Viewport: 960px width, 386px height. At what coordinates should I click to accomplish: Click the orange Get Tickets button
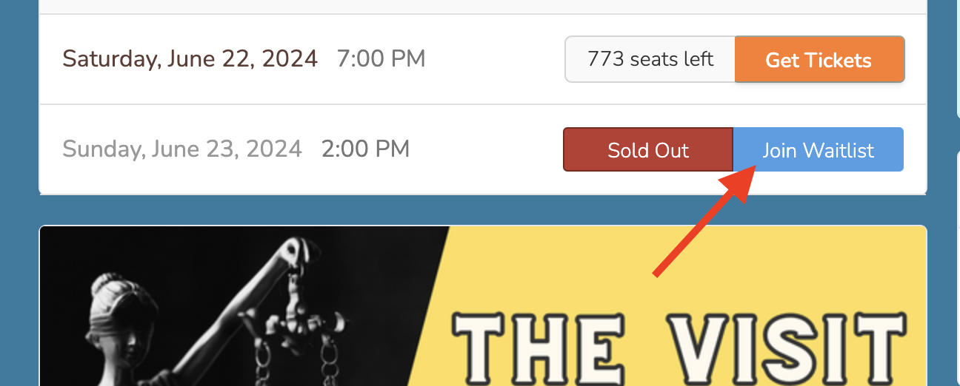[x=819, y=59]
